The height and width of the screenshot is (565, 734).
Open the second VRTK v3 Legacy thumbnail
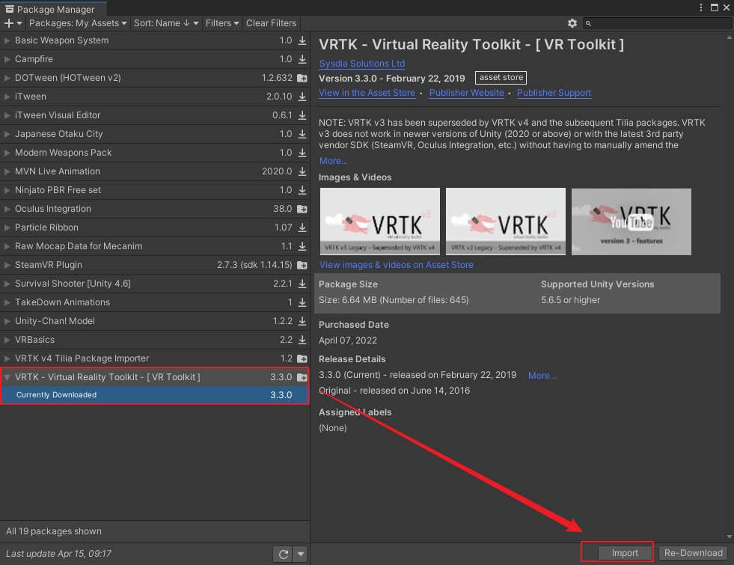(506, 222)
